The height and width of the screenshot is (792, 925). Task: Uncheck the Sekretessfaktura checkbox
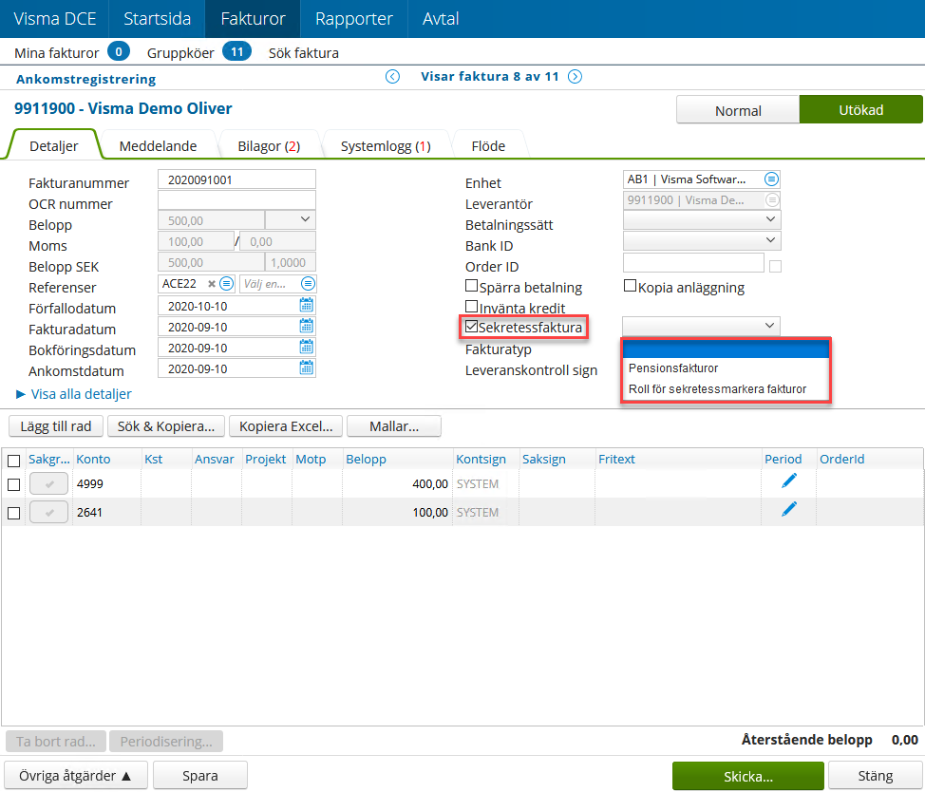click(472, 327)
